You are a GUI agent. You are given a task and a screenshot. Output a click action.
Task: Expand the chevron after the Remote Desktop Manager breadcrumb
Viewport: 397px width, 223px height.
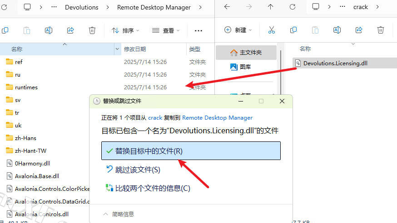point(200,7)
